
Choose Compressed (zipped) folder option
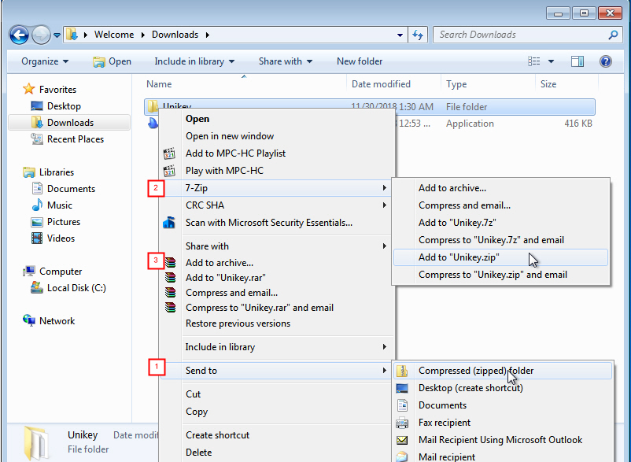click(476, 371)
